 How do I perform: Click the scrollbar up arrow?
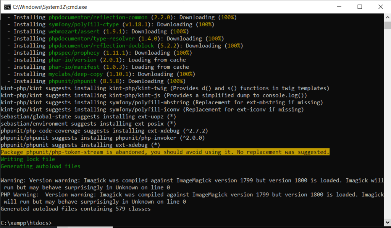(x=387, y=17)
